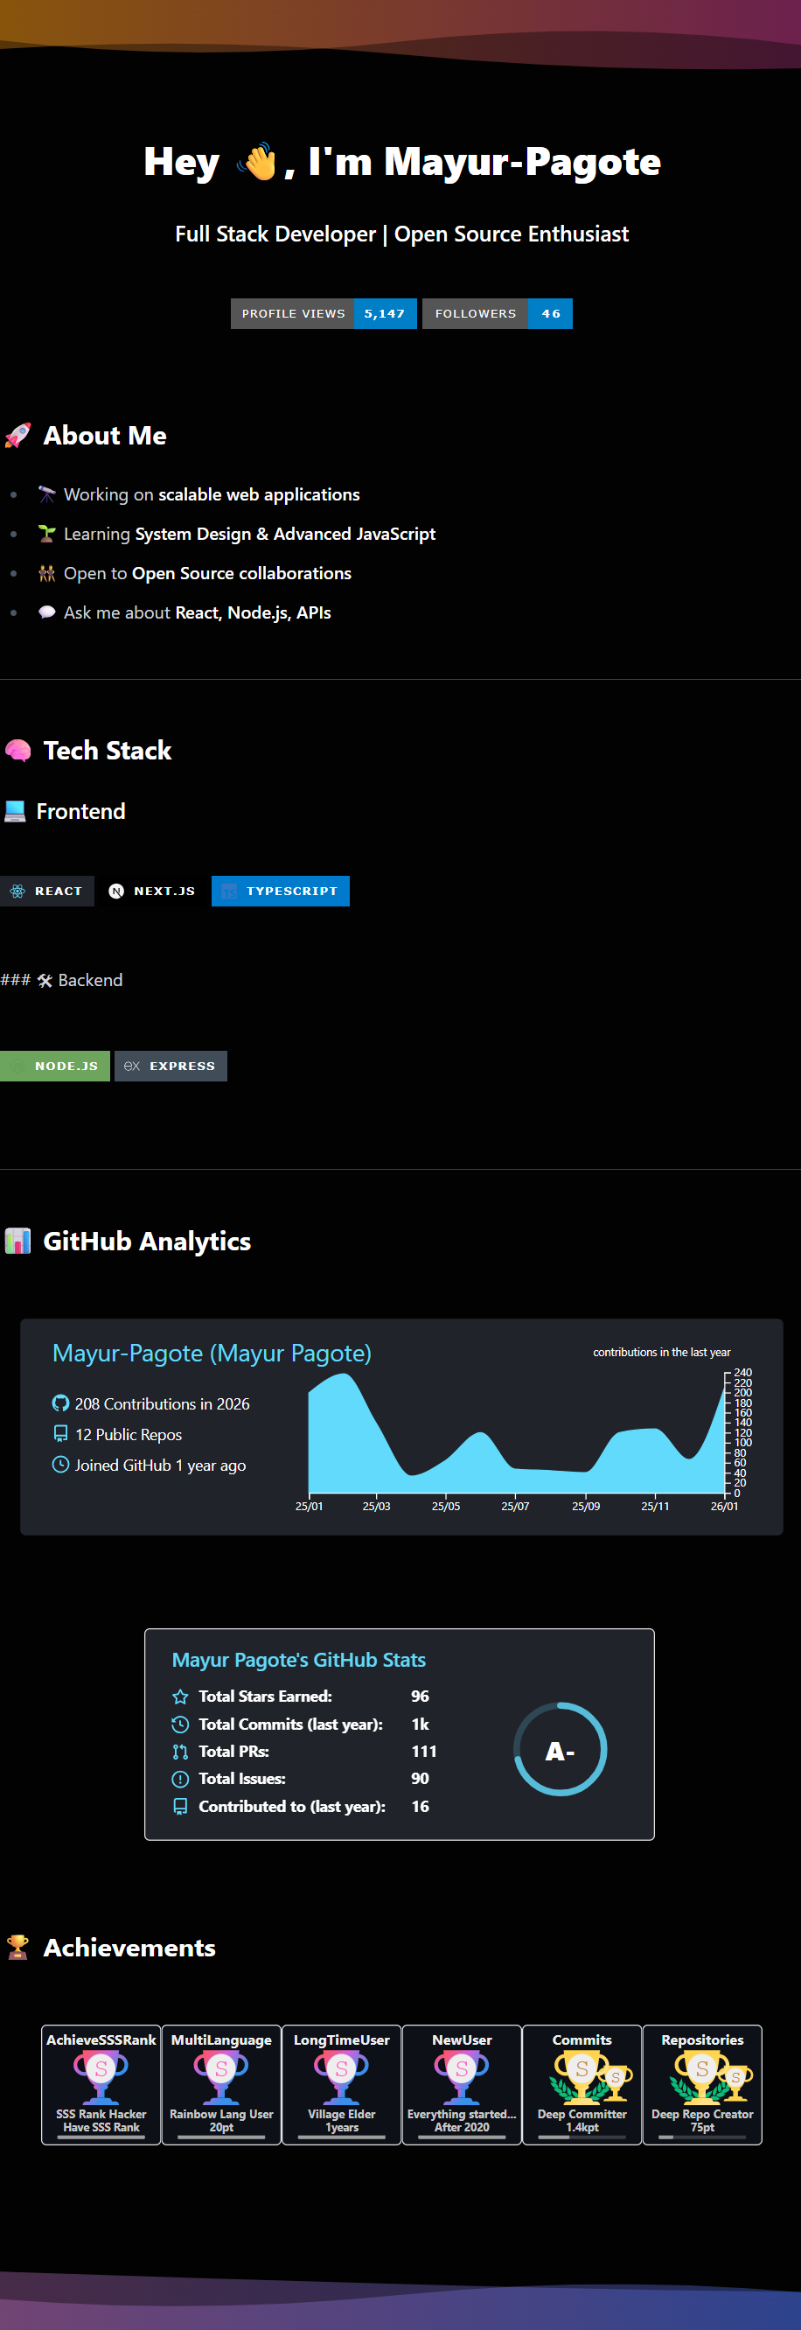Open the Mayur-Pagote (Mayur Pagote) card title
This screenshot has height=2330, width=801.
(212, 1354)
